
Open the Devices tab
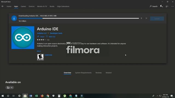pyautogui.click(x=32, y=7)
